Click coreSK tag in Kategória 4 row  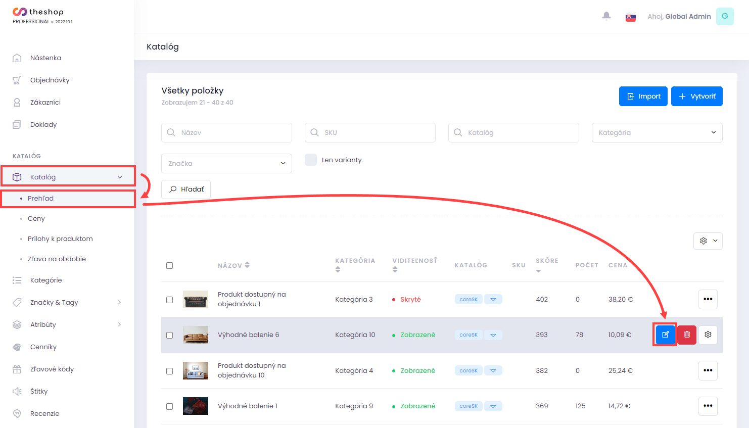pyautogui.click(x=469, y=370)
